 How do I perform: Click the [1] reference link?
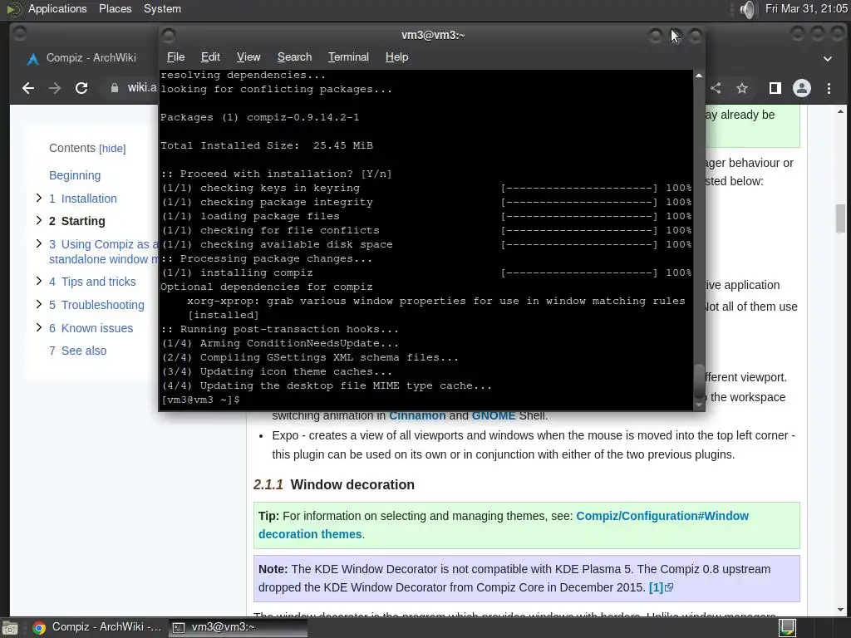click(656, 587)
